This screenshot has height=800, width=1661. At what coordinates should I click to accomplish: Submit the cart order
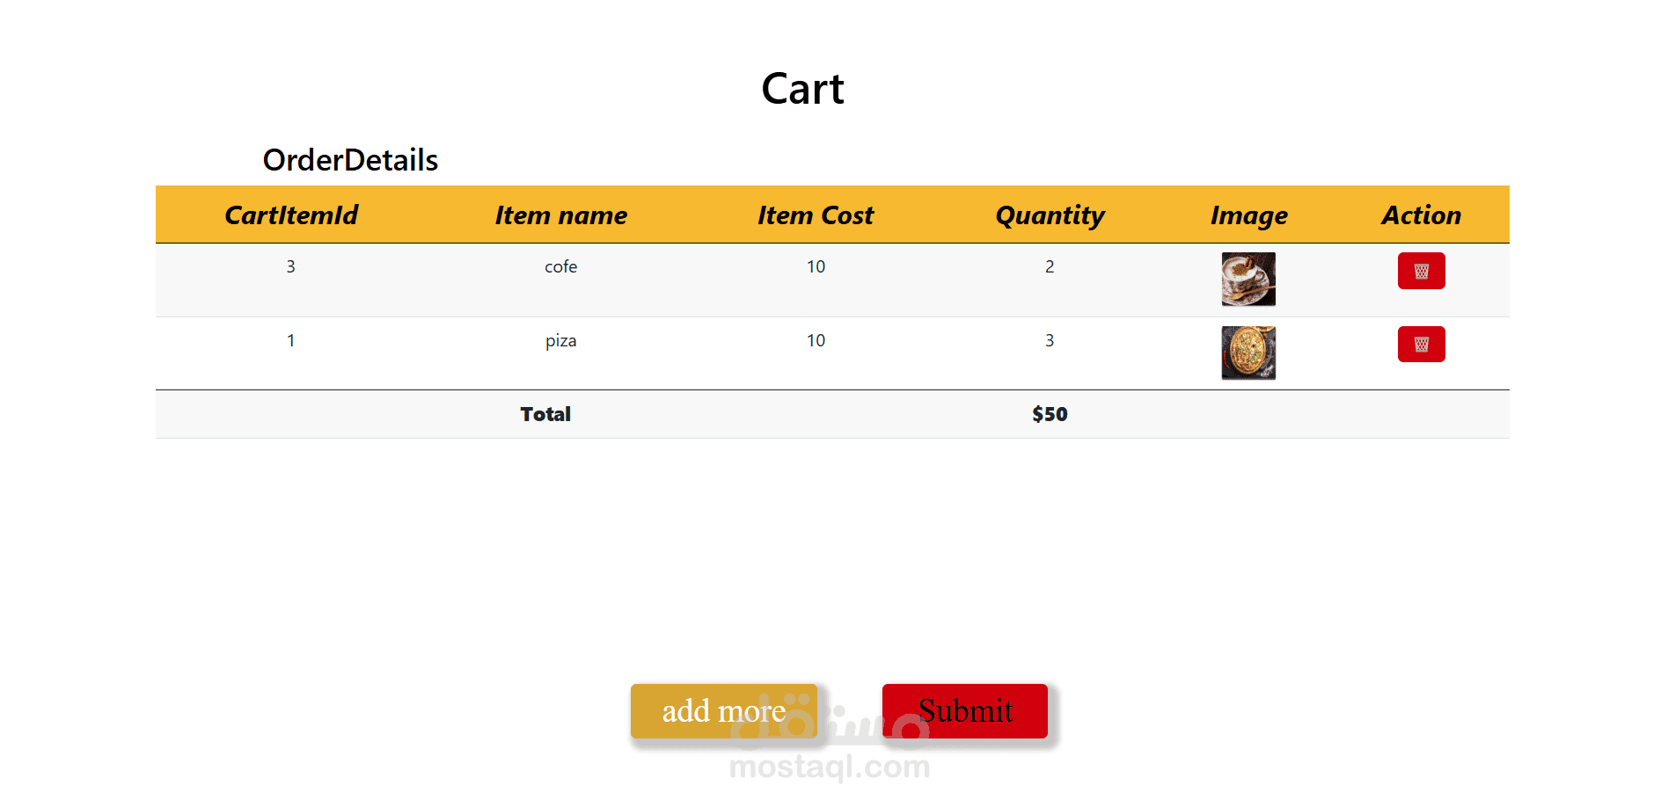[x=965, y=710]
